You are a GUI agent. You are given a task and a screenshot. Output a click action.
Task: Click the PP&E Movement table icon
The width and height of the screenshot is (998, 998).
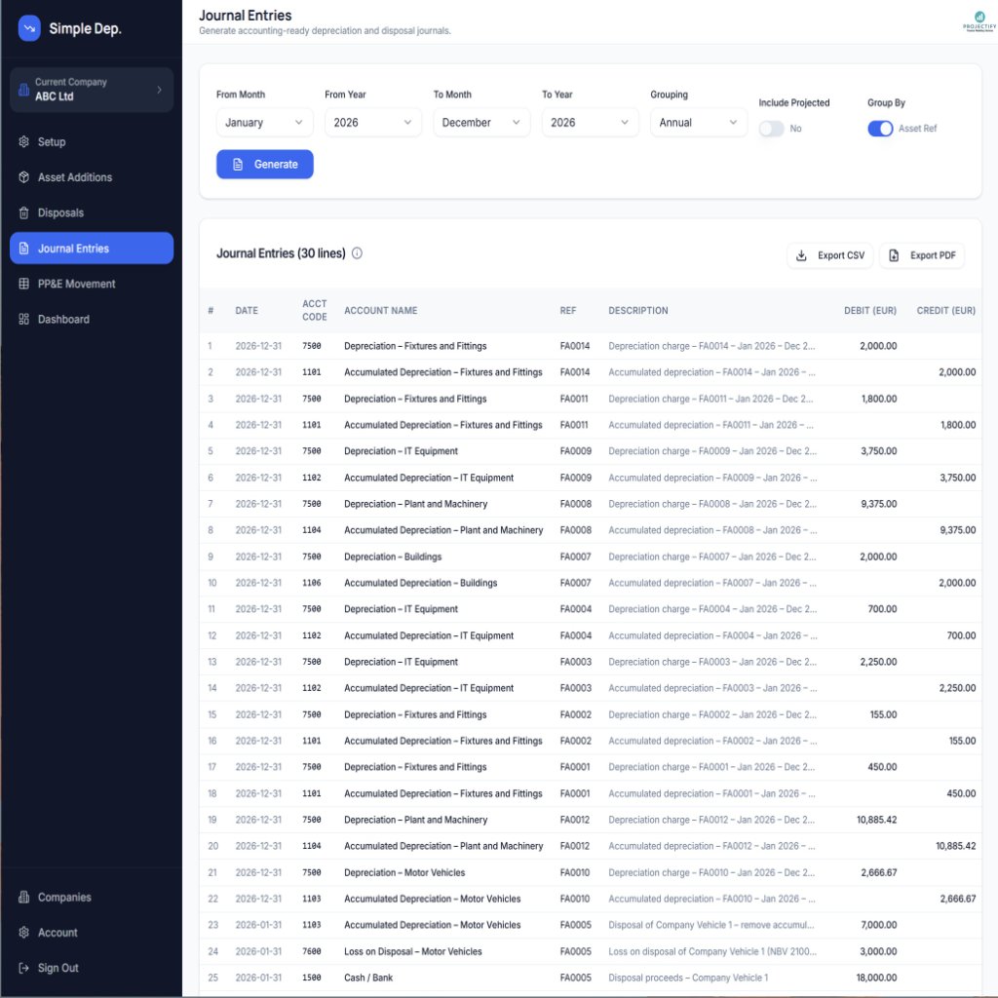pos(23,284)
